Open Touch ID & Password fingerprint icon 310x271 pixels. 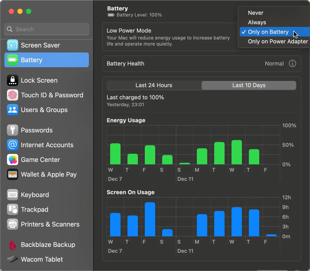pos(13,95)
